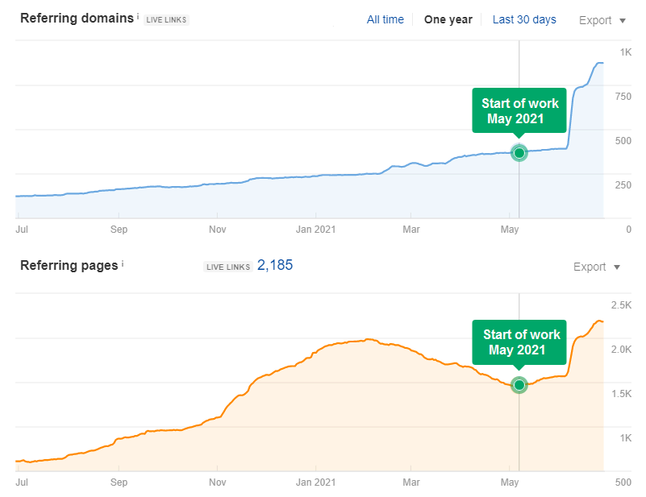Image resolution: width=646 pixels, height=497 pixels.
Task: Click green marker dot on Referring domains chart
Action: pyautogui.click(x=519, y=152)
